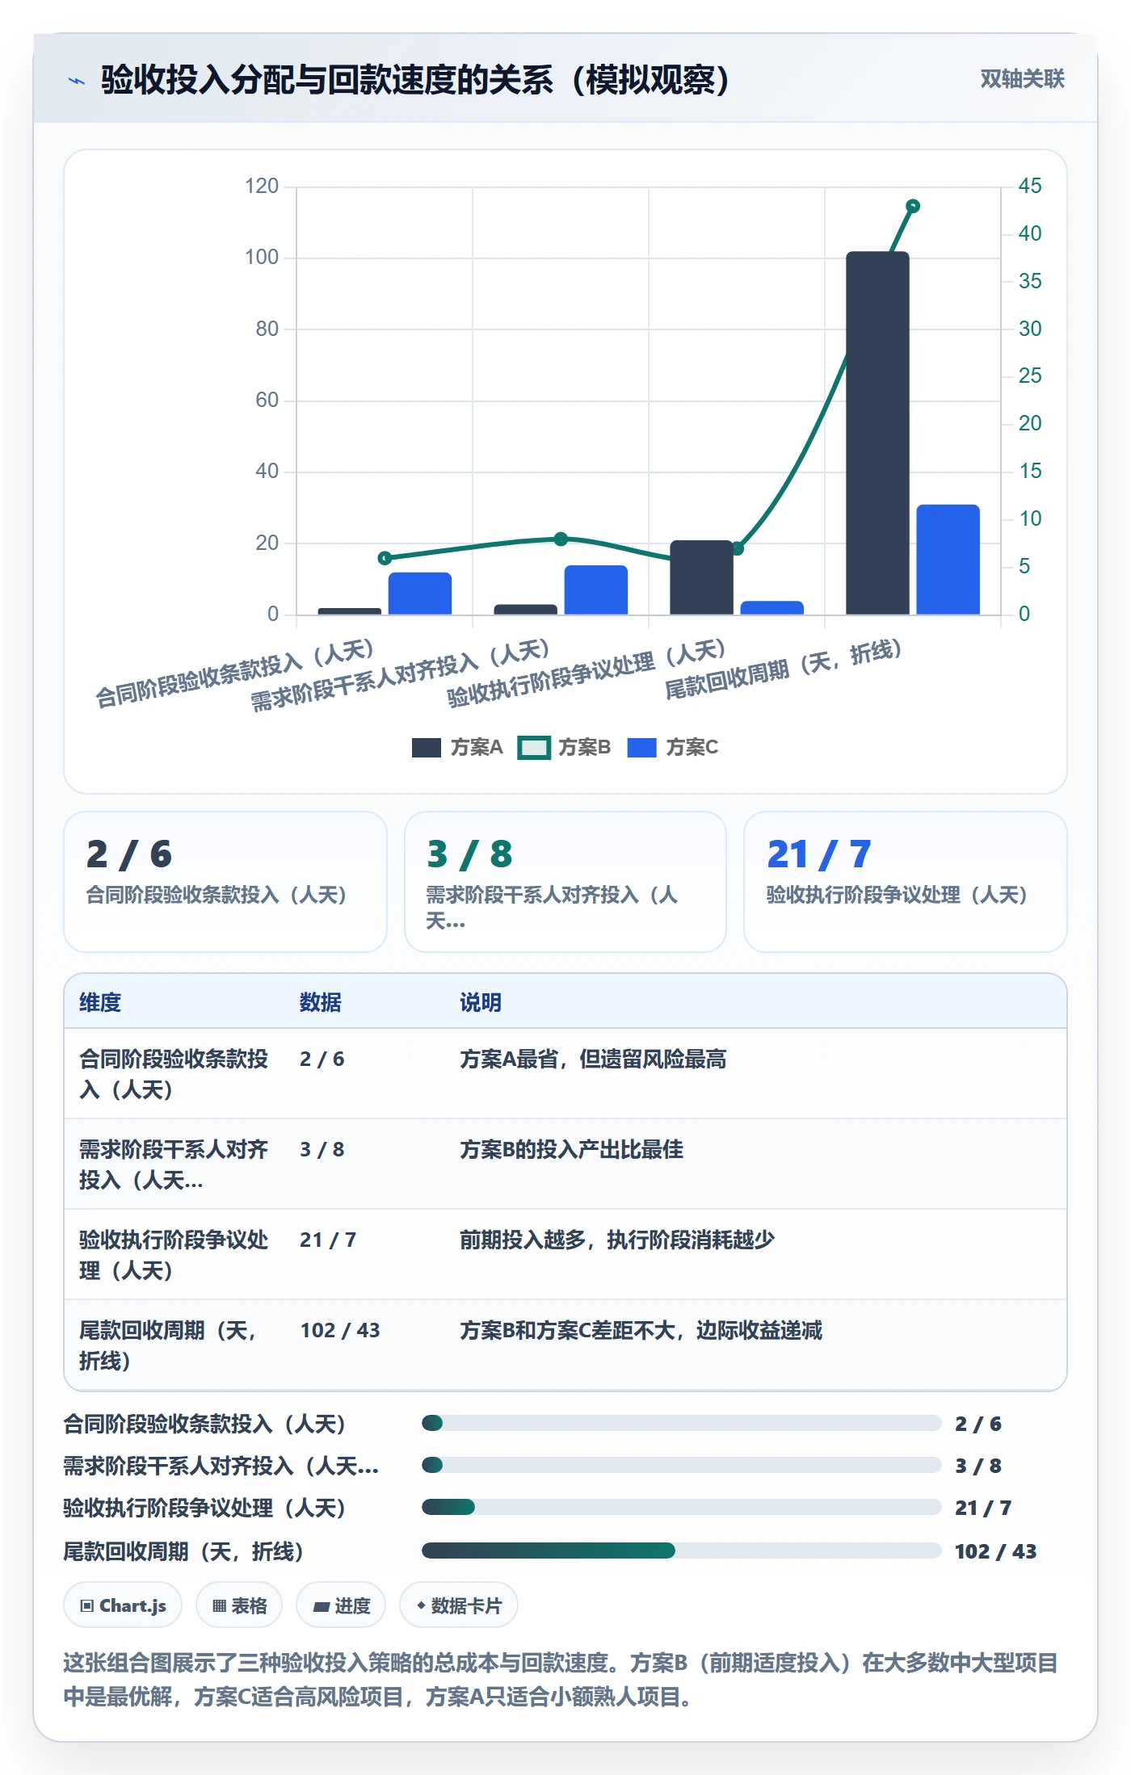Image resolution: width=1131 pixels, height=1775 pixels.
Task: Click the tall 方案A bar for 尾款回收周期
Action: click(877, 433)
